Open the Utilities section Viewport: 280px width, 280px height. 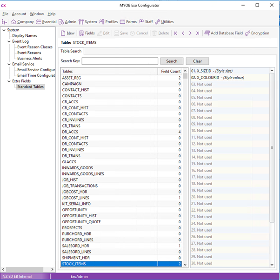click(164, 22)
